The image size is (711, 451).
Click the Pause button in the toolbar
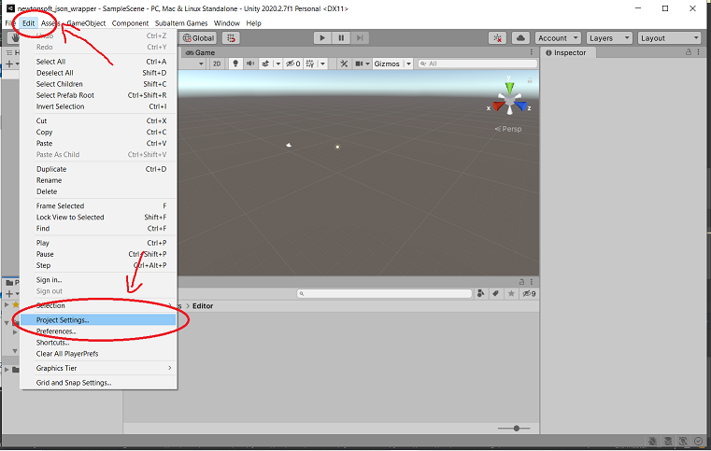click(341, 38)
